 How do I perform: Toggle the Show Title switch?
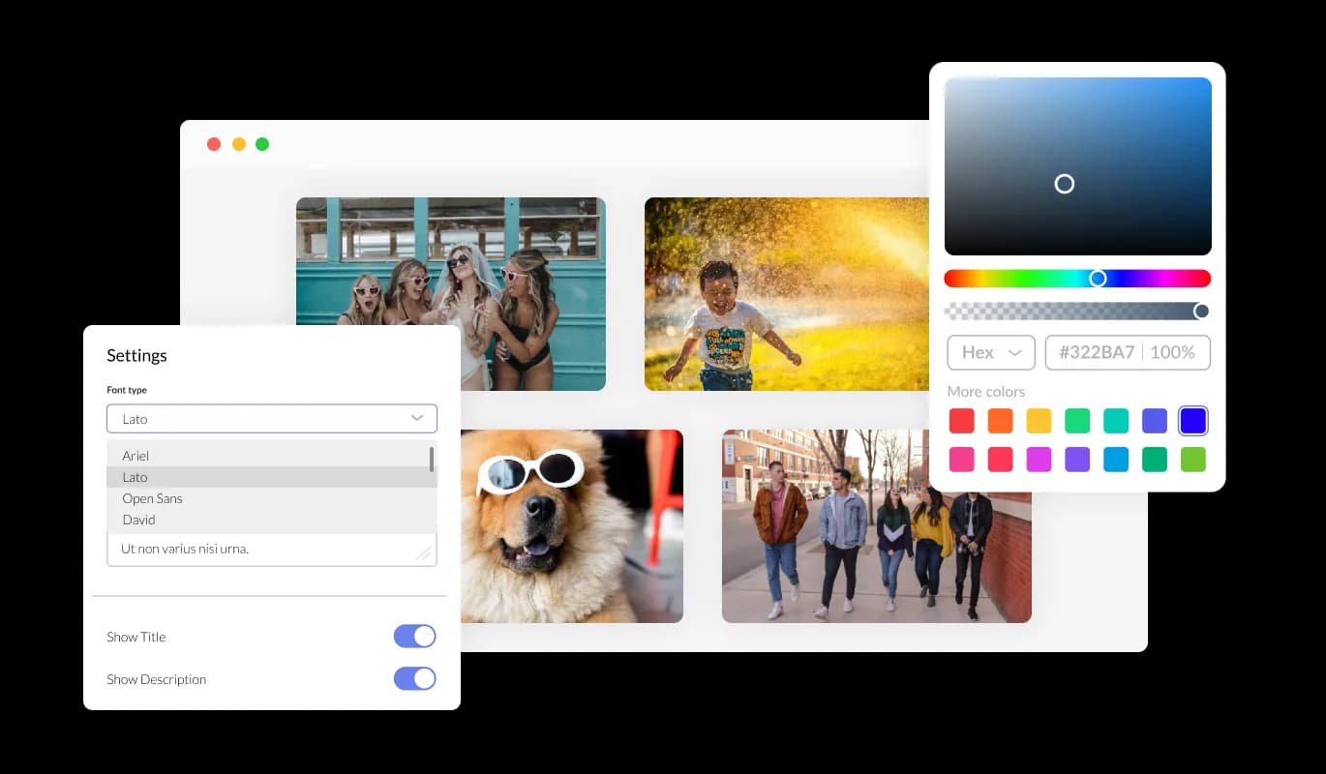[414, 637]
